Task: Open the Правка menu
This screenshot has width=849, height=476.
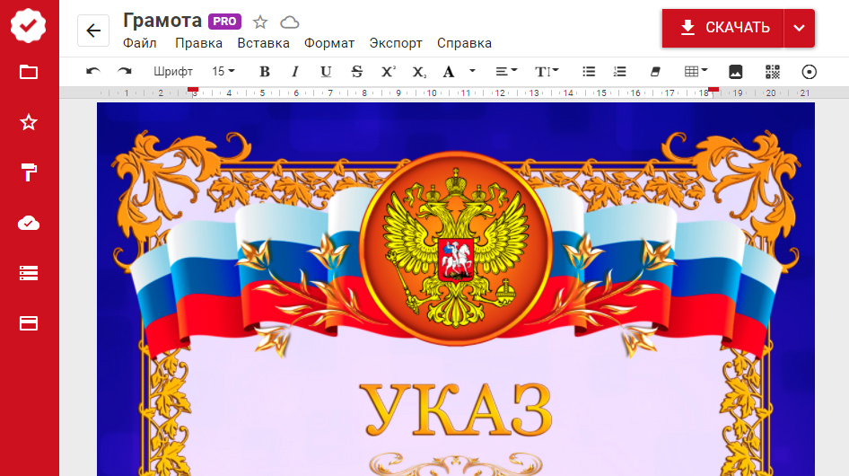Action: 198,43
